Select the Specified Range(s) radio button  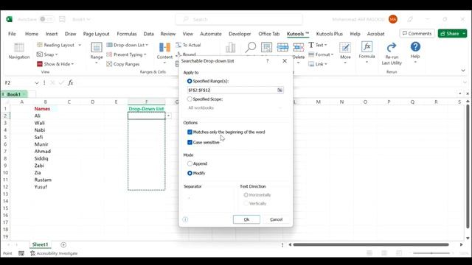190,81
